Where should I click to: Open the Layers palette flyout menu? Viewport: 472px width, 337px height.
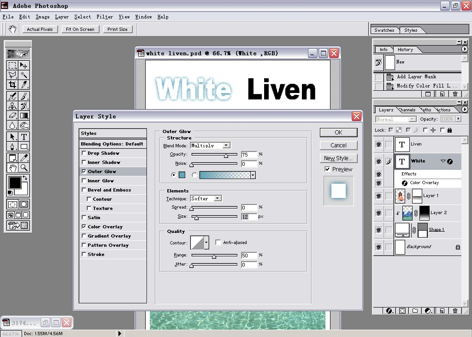[465, 110]
